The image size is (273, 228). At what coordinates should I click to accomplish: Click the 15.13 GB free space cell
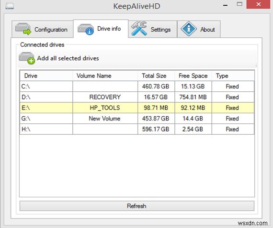(x=193, y=87)
